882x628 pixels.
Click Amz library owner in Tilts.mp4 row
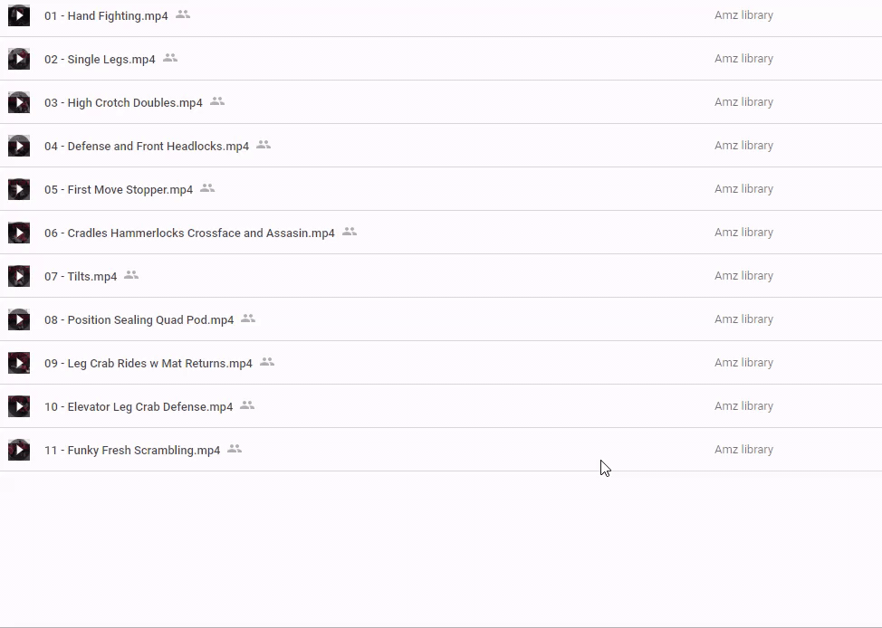click(x=743, y=276)
